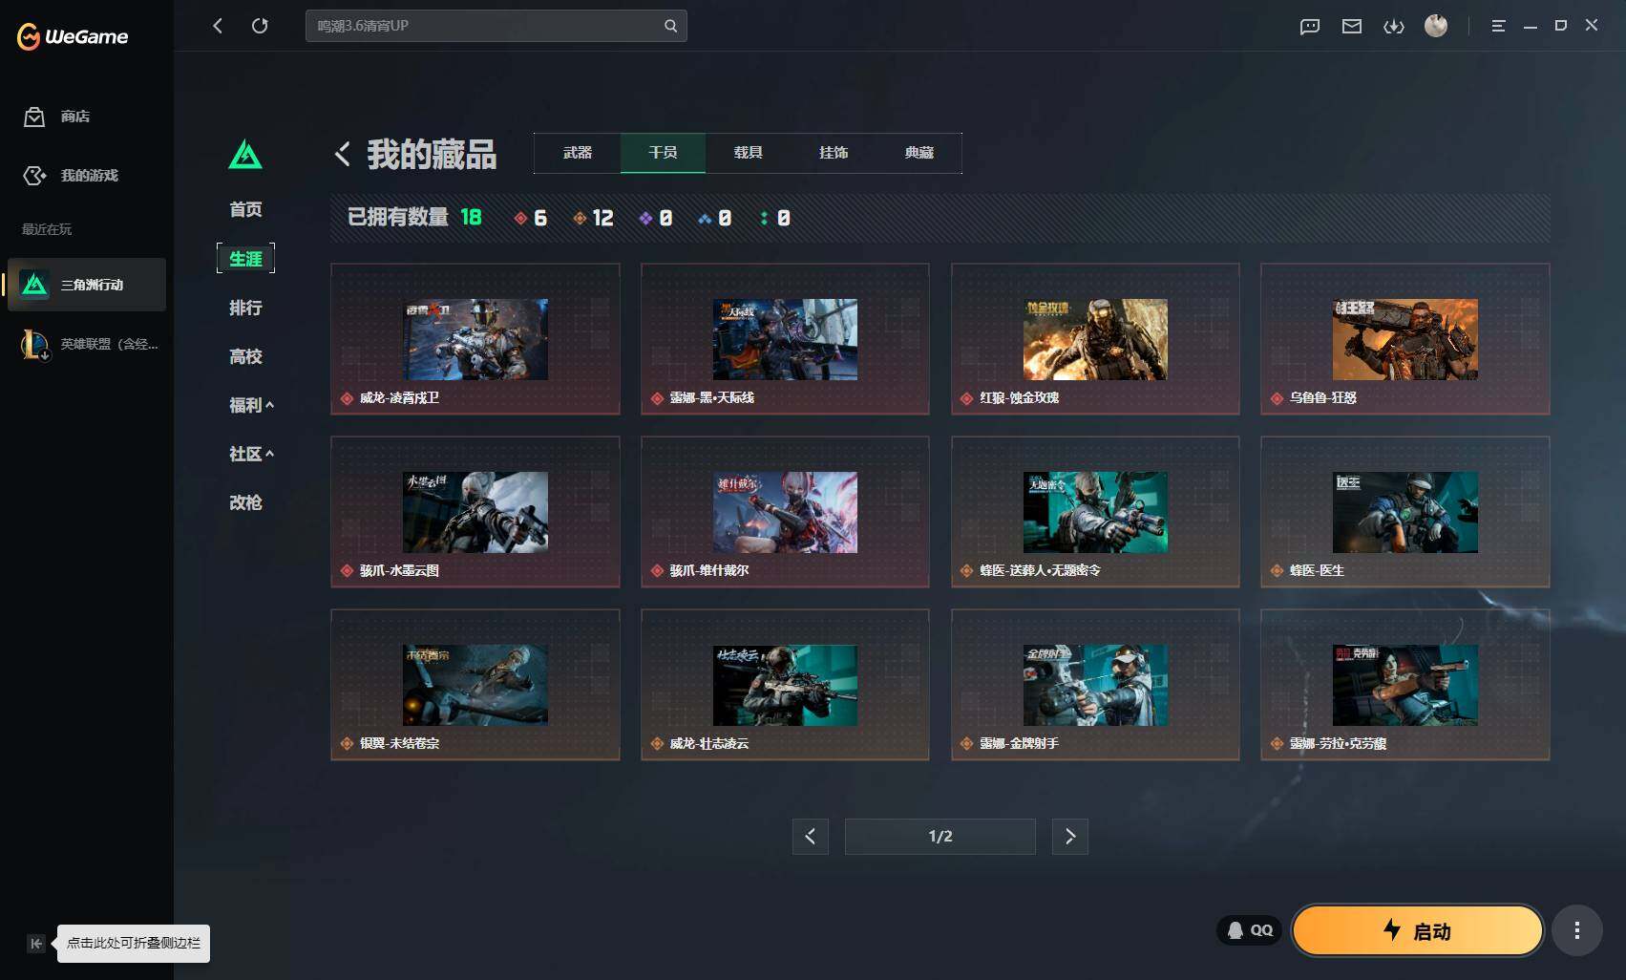This screenshot has height=980, width=1626.
Task: Open the 露娜-黑•天际线 skin card
Action: pyautogui.click(x=785, y=339)
